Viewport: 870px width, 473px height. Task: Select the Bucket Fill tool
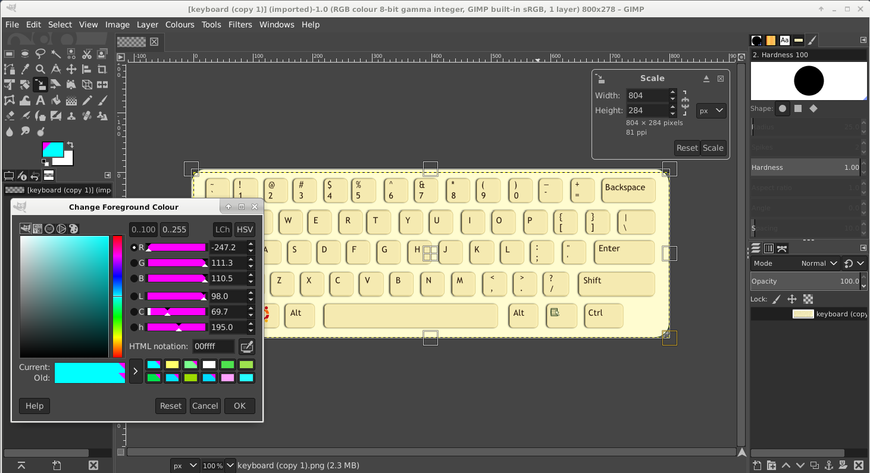point(55,101)
